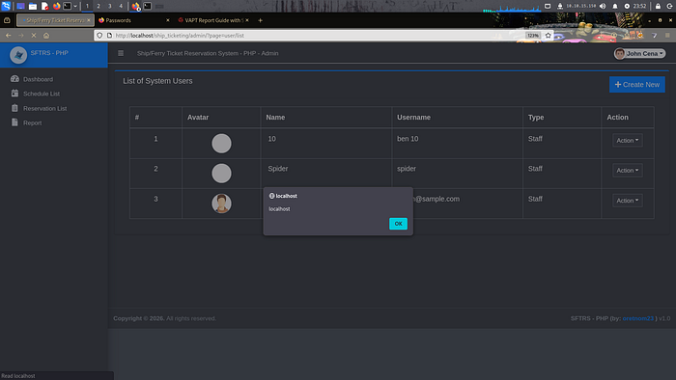676x380 pixels.
Task: Open Firefox View icon left of tabs
Action: pos(7,20)
